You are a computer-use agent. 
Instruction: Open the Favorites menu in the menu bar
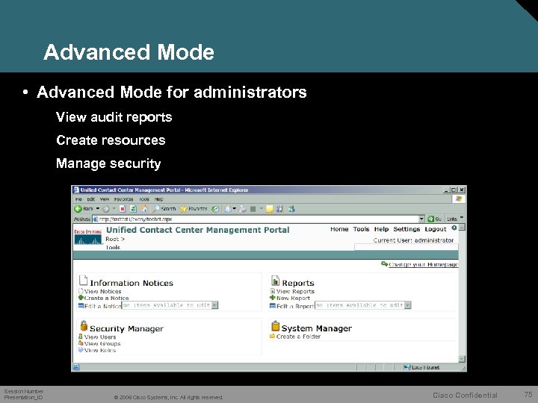coord(123,199)
